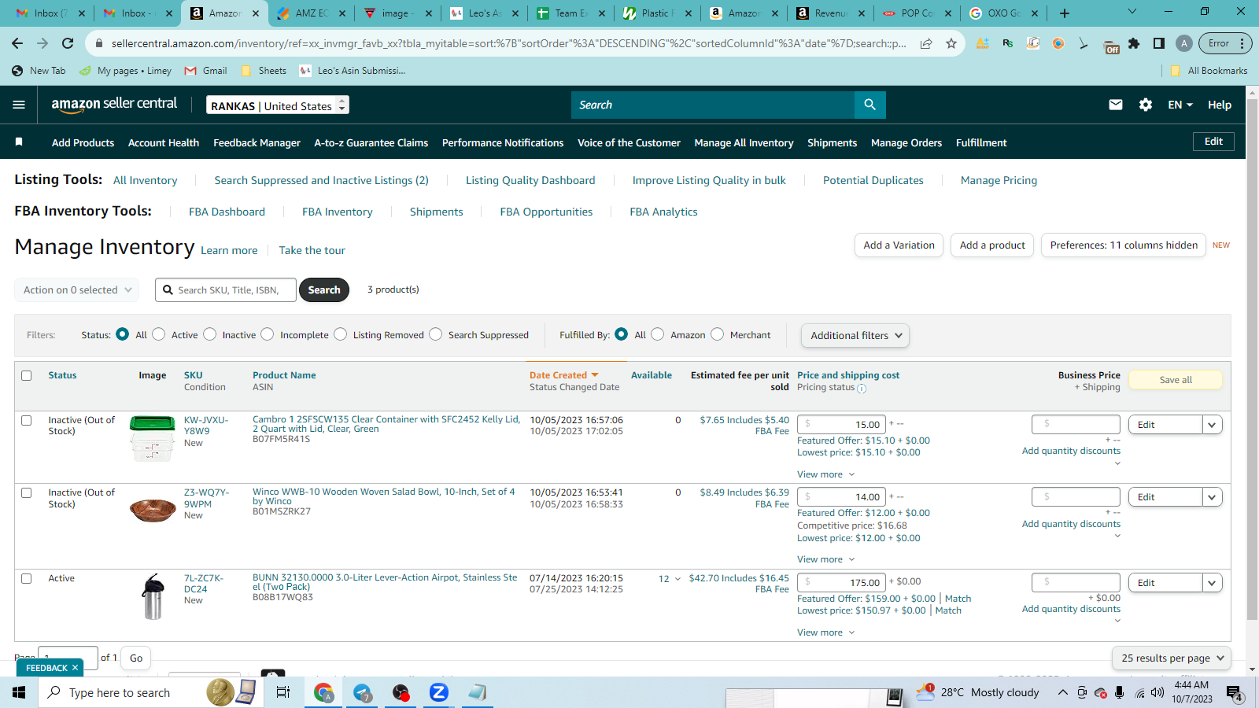Open the Edit dropdown arrow for the BUNN row
1259x708 pixels.
tap(1213, 583)
